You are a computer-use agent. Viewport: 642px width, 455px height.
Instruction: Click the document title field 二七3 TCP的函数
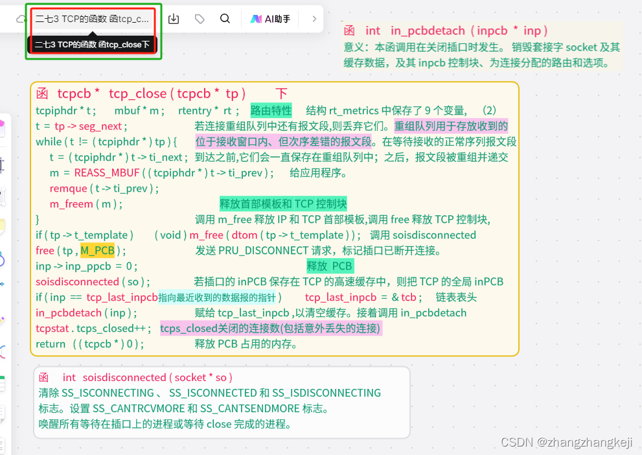tap(92, 19)
